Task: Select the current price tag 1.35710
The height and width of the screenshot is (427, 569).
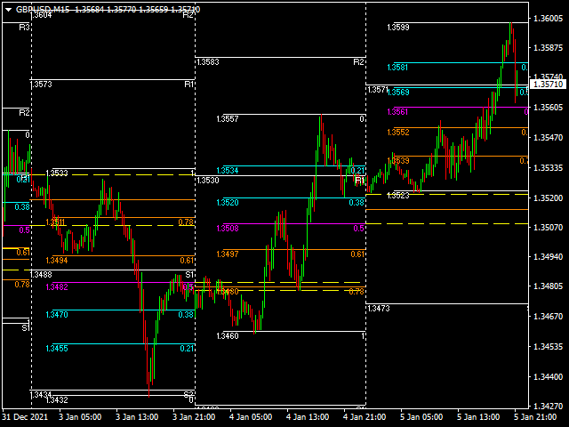Action: [x=548, y=84]
